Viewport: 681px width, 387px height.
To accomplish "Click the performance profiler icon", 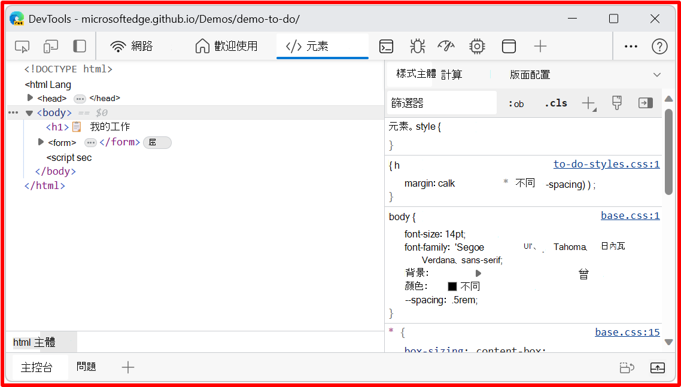I will [x=446, y=46].
